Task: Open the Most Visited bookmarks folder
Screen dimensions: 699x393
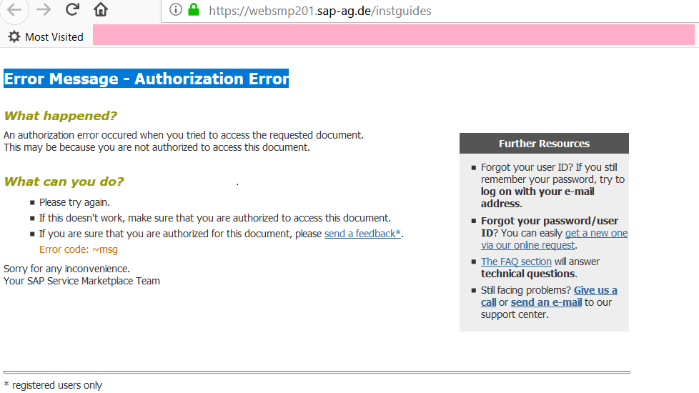Action: pyautogui.click(x=46, y=36)
